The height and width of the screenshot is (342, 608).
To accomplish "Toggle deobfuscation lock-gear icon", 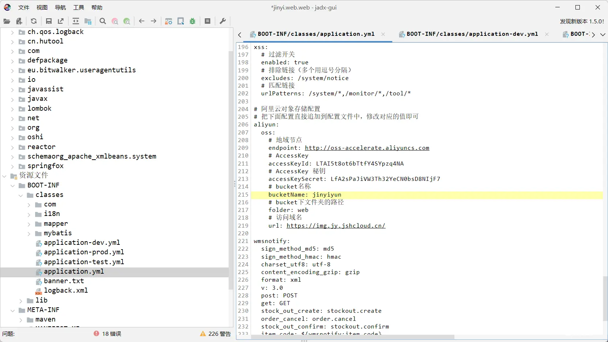I will pyautogui.click(x=169, y=21).
